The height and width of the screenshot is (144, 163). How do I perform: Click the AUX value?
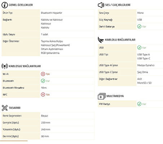tap(140, 79)
